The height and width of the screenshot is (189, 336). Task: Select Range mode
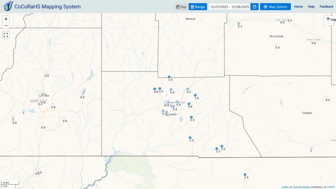[x=198, y=7]
